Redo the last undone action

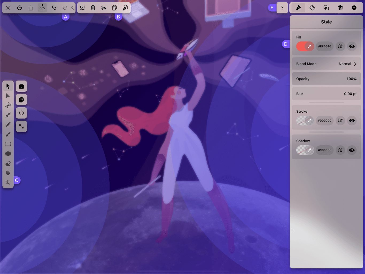point(65,8)
